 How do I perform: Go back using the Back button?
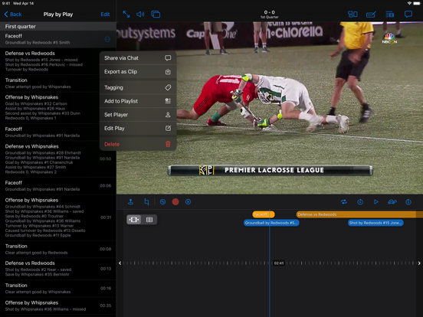coord(13,15)
